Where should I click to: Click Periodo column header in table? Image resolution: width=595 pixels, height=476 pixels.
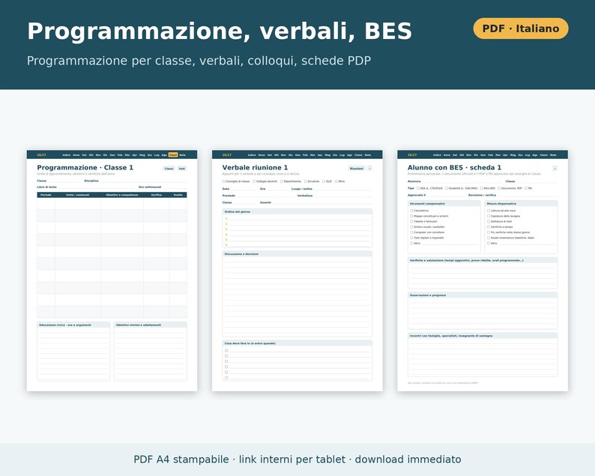click(x=46, y=195)
